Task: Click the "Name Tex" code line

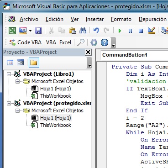Action: point(154,147)
